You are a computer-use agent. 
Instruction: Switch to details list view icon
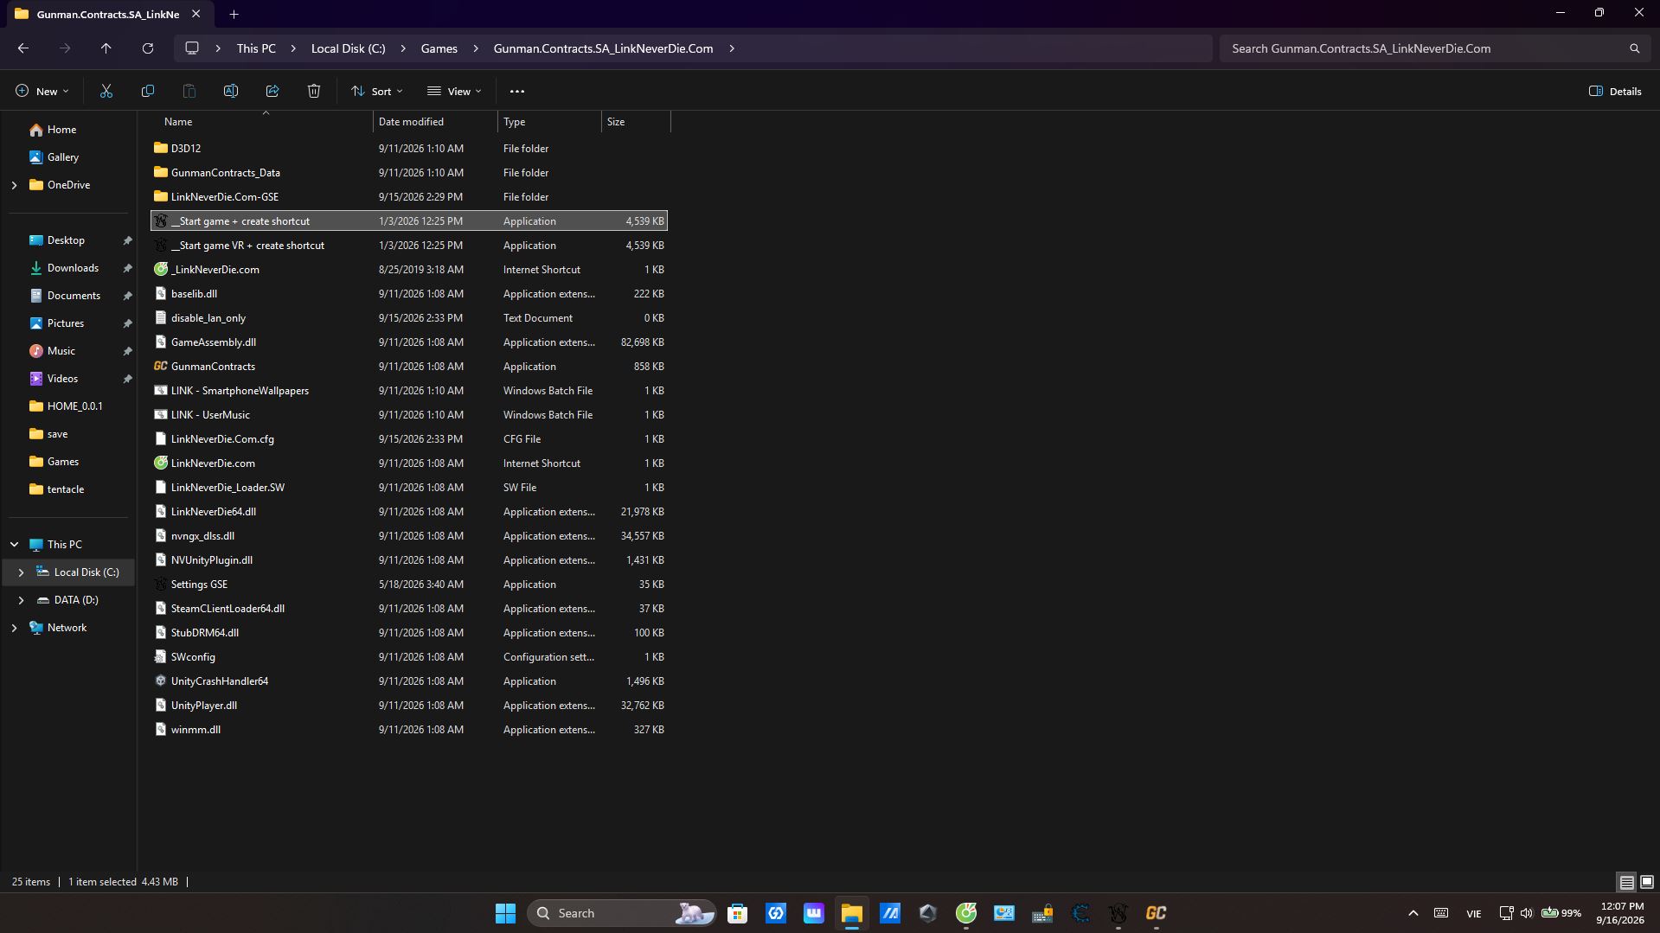point(1626,882)
